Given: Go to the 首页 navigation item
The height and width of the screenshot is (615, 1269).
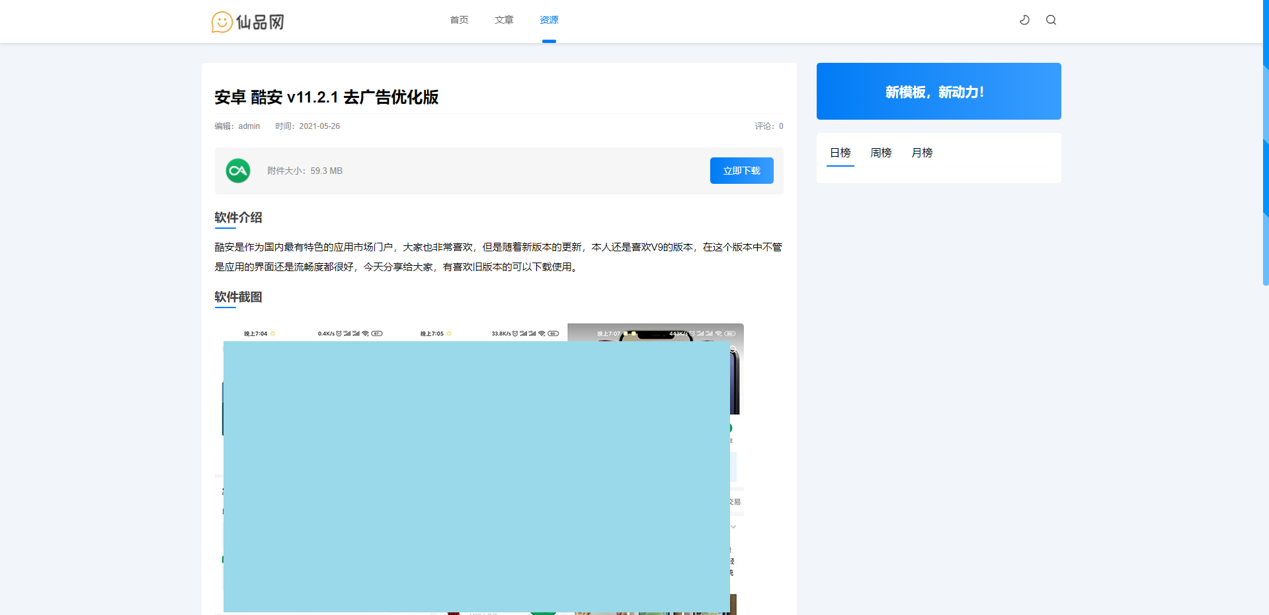Looking at the screenshot, I should click(459, 20).
